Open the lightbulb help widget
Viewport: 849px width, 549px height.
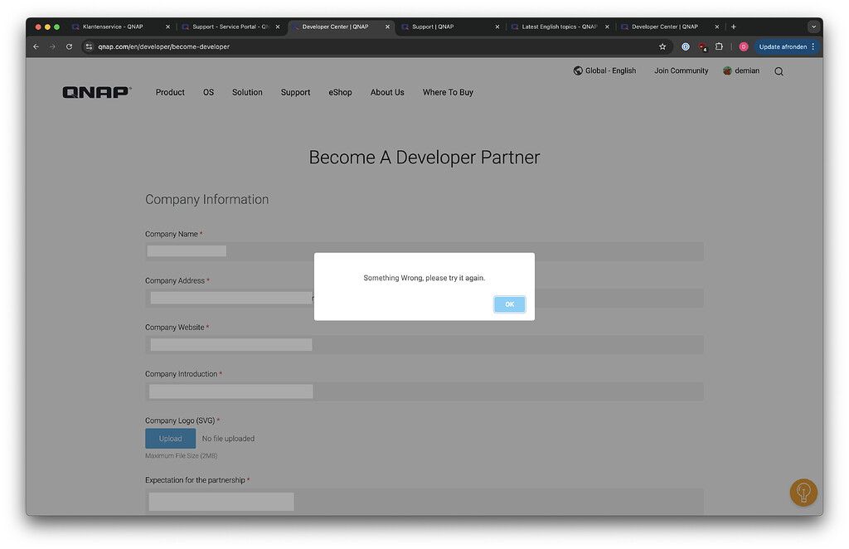click(x=803, y=493)
